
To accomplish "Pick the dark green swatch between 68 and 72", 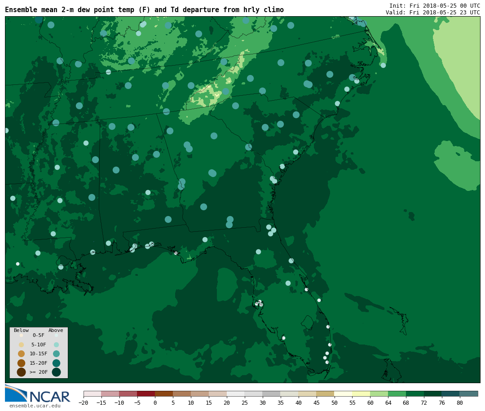I will click(415, 393).
